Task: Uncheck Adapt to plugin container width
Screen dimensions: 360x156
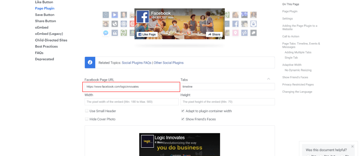Action: tap(183, 111)
